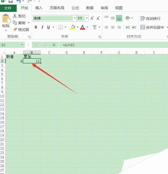Open the 字体 font dialog launcher
Image resolution: width=168 pixels, height=174 pixels.
click(x=100, y=37)
